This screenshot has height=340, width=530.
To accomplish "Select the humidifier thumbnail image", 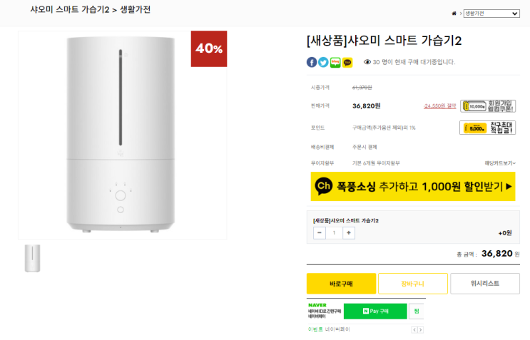I will tap(32, 258).
